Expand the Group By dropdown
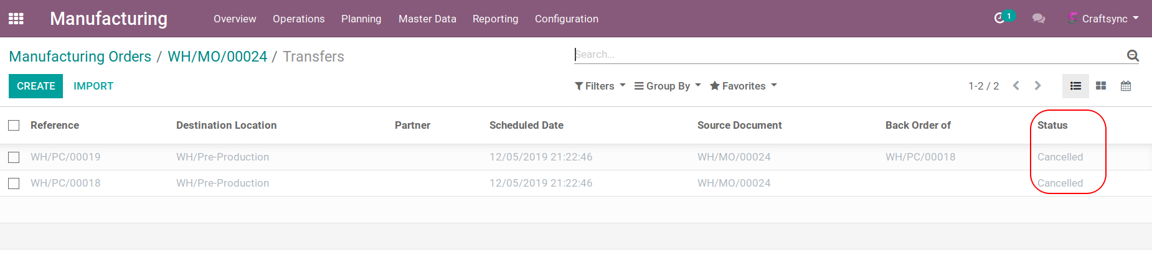 tap(668, 86)
